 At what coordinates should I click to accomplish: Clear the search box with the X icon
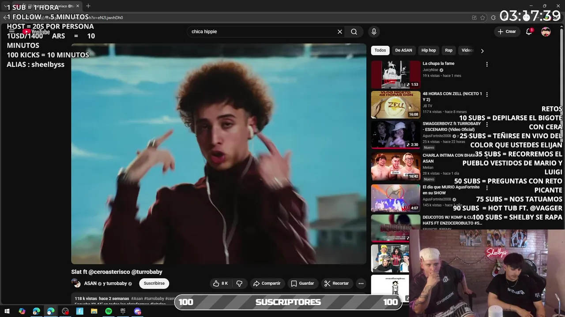click(x=340, y=32)
